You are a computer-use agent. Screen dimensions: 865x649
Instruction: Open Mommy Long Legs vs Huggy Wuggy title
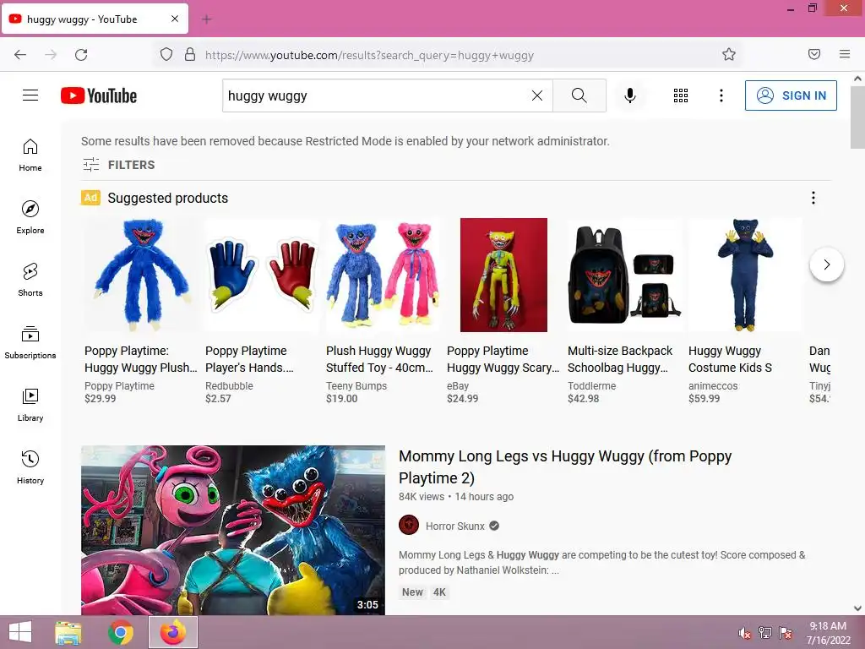[565, 466]
